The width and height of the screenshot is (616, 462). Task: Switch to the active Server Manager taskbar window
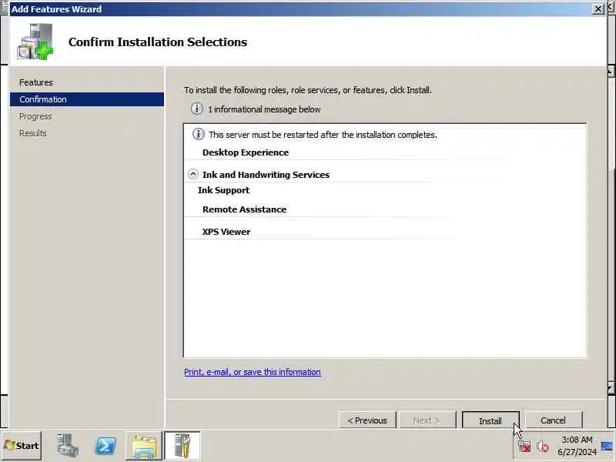[182, 446]
